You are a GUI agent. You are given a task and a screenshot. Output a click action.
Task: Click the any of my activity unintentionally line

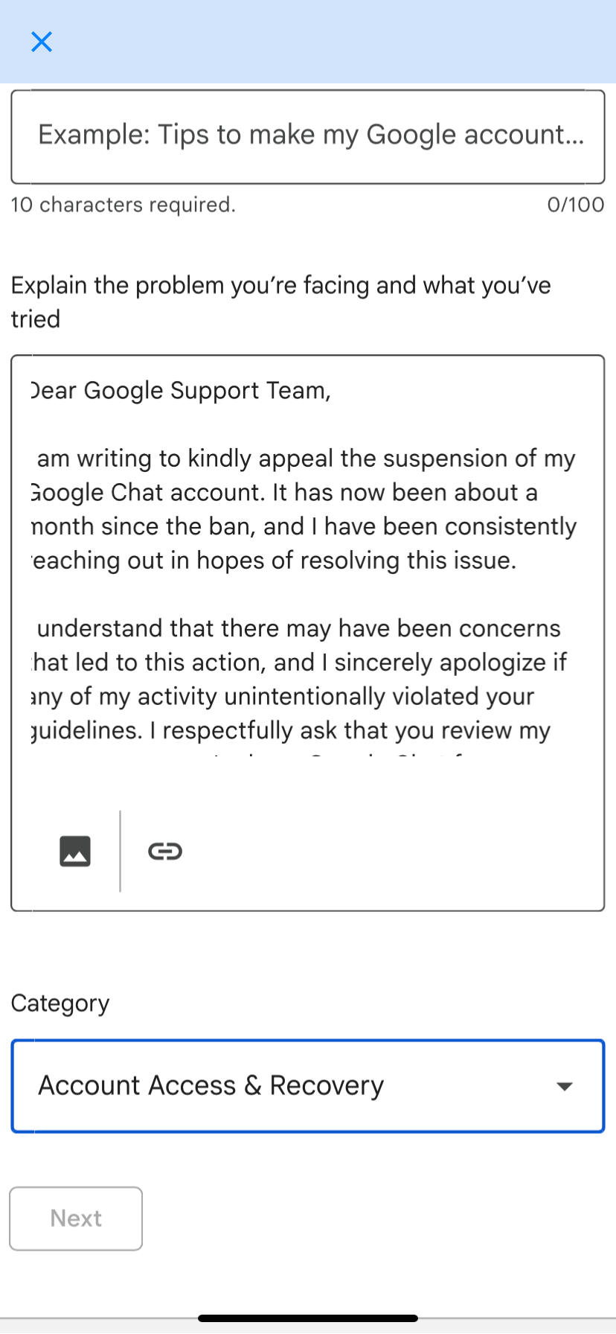283,697
